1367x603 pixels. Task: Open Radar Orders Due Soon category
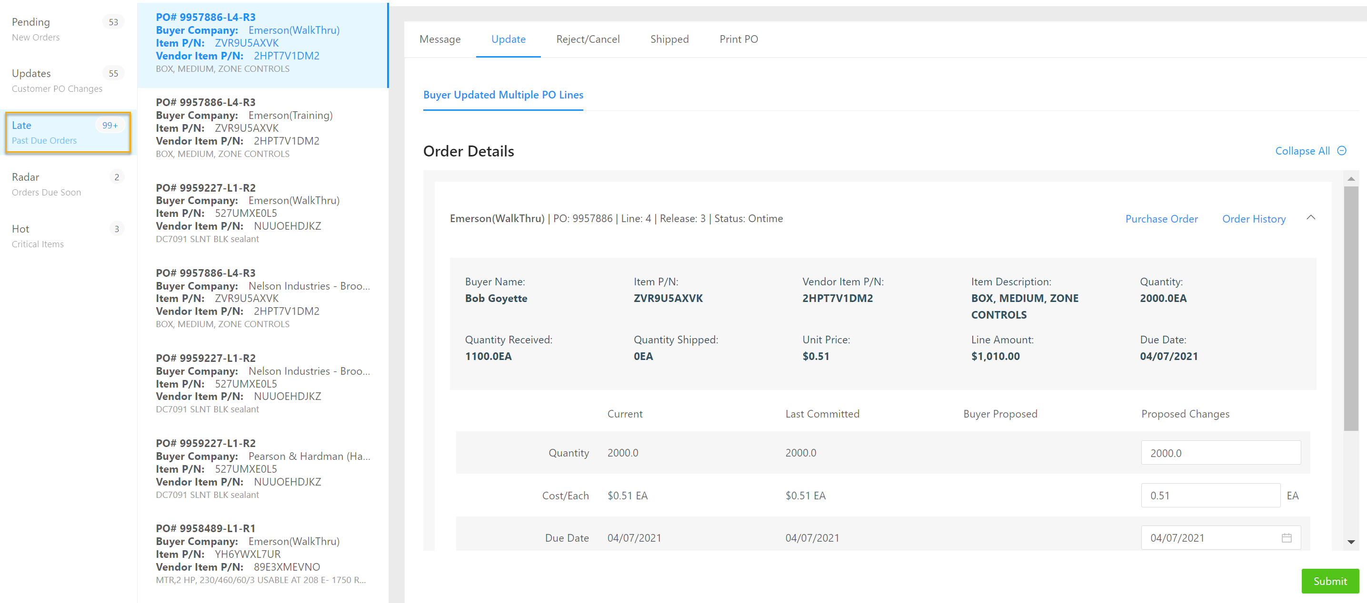coord(68,184)
